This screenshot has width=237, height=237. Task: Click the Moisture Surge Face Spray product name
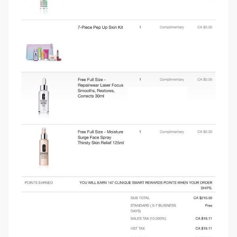point(101,137)
